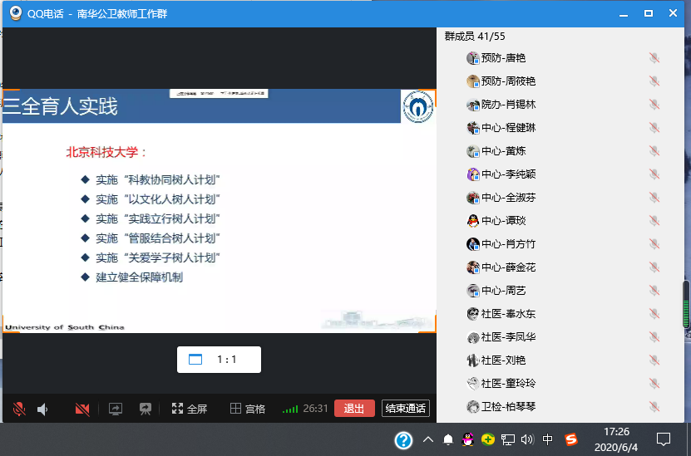The image size is (691, 456).
Task: Click the speaker volume icon in call toolbar
Action: click(x=42, y=409)
